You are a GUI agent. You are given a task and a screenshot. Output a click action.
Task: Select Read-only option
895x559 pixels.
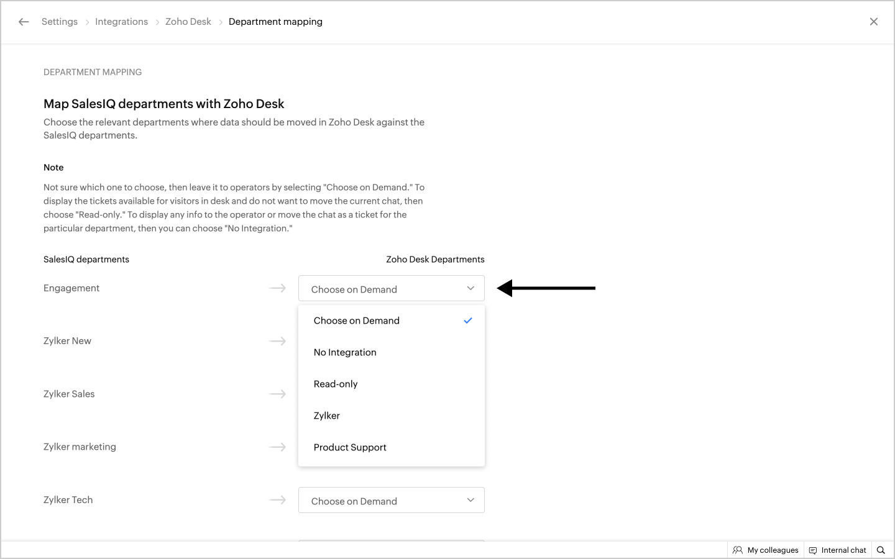coord(336,384)
